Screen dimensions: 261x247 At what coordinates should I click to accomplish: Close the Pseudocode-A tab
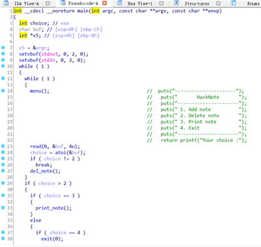click(104, 3)
